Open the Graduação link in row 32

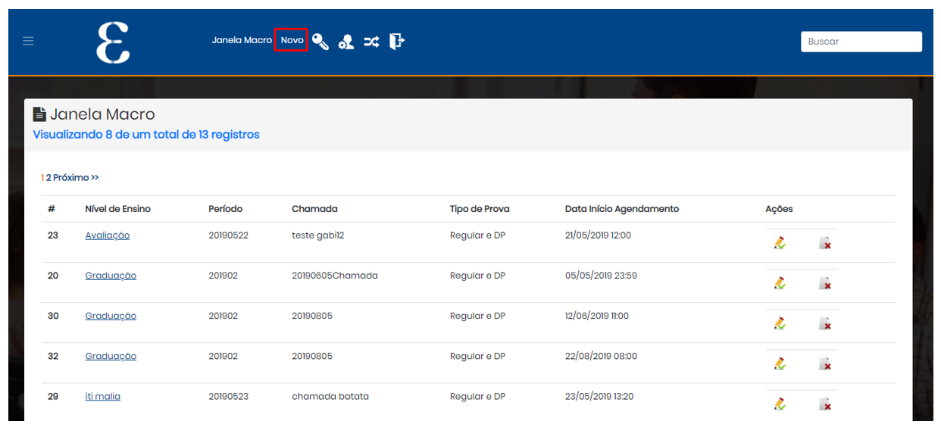coord(111,356)
